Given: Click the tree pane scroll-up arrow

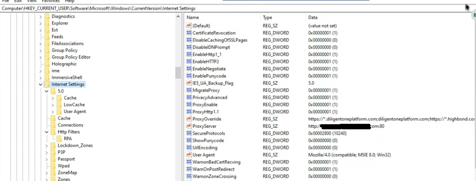Looking at the screenshot, I should pos(178,16).
